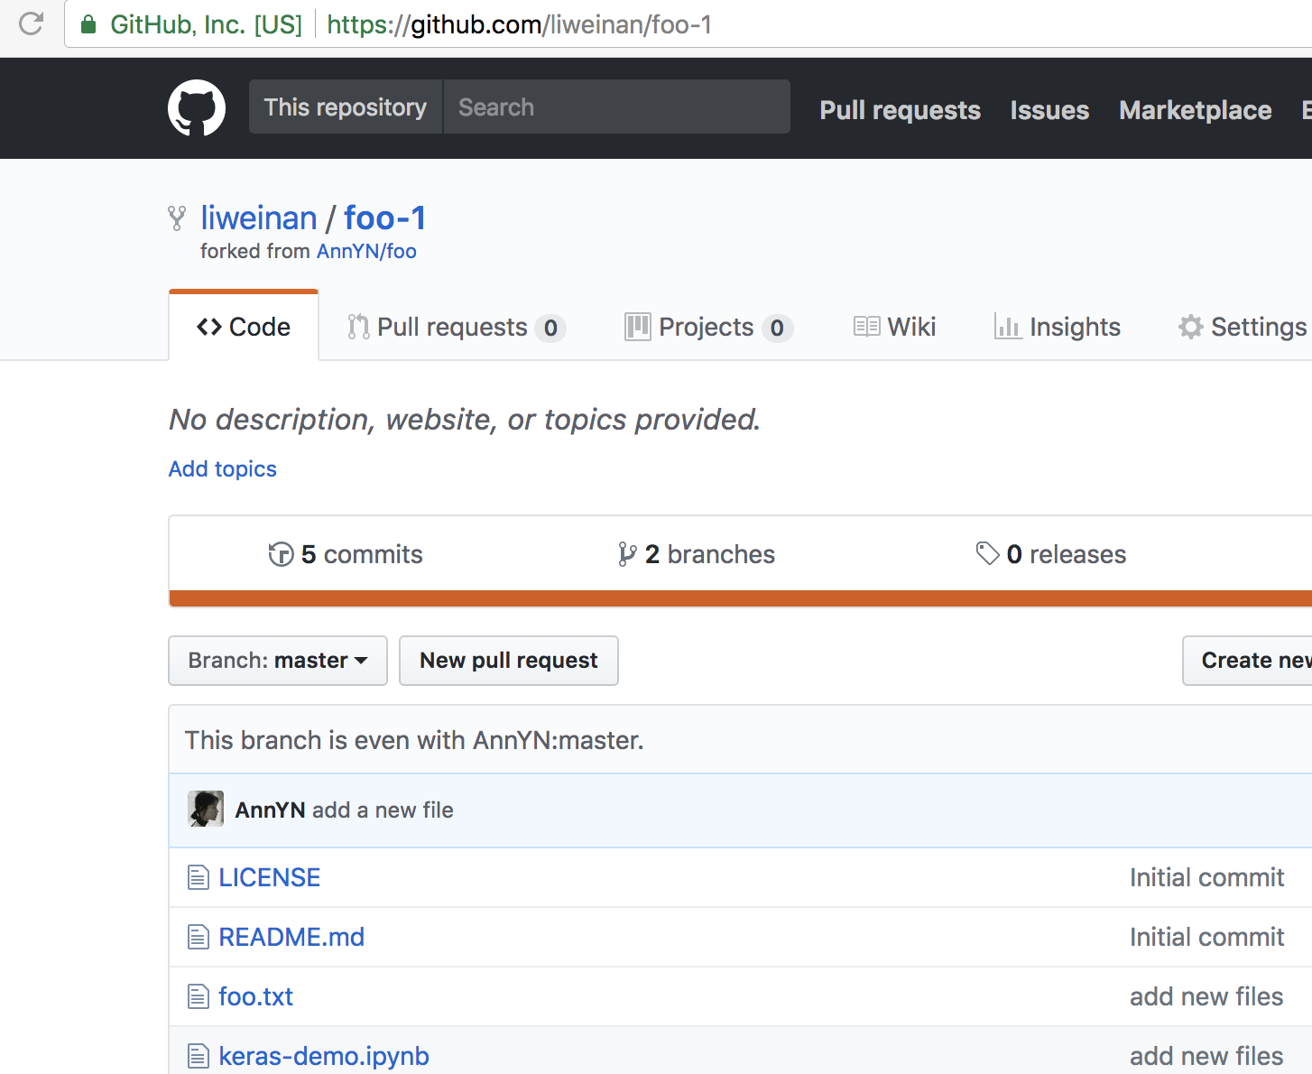Click the commits history clock icon
The image size is (1312, 1074).
[x=281, y=554]
